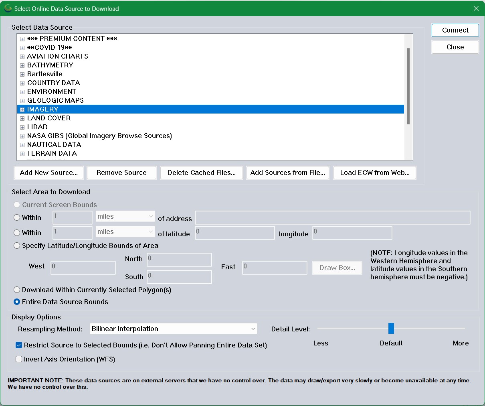This screenshot has height=406, width=485.
Task: Select NASA GIBS source category
Action: pos(99,136)
